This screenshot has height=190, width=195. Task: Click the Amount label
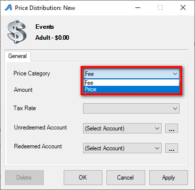[23, 90]
